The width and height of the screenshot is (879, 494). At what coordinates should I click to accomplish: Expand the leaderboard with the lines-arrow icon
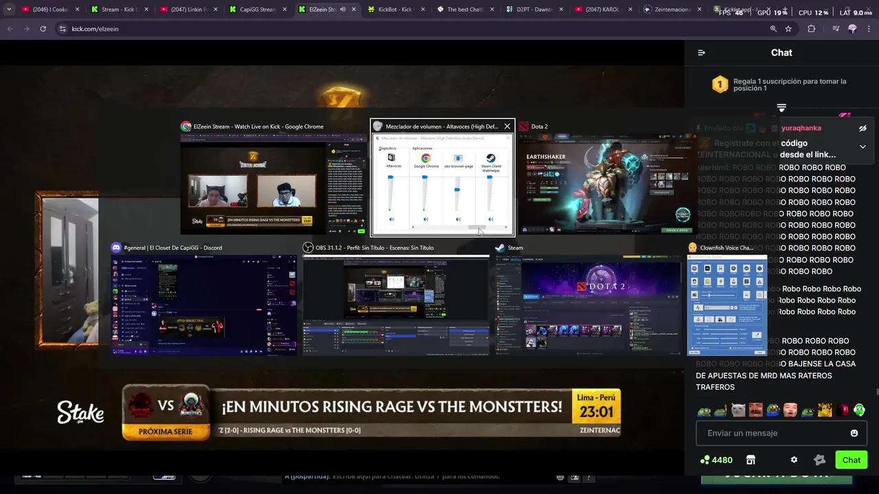781,108
